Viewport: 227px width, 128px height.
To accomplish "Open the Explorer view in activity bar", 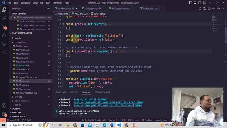I will (4, 10).
